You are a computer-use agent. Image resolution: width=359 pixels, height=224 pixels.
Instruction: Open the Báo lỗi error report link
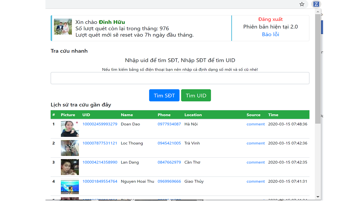point(270,34)
